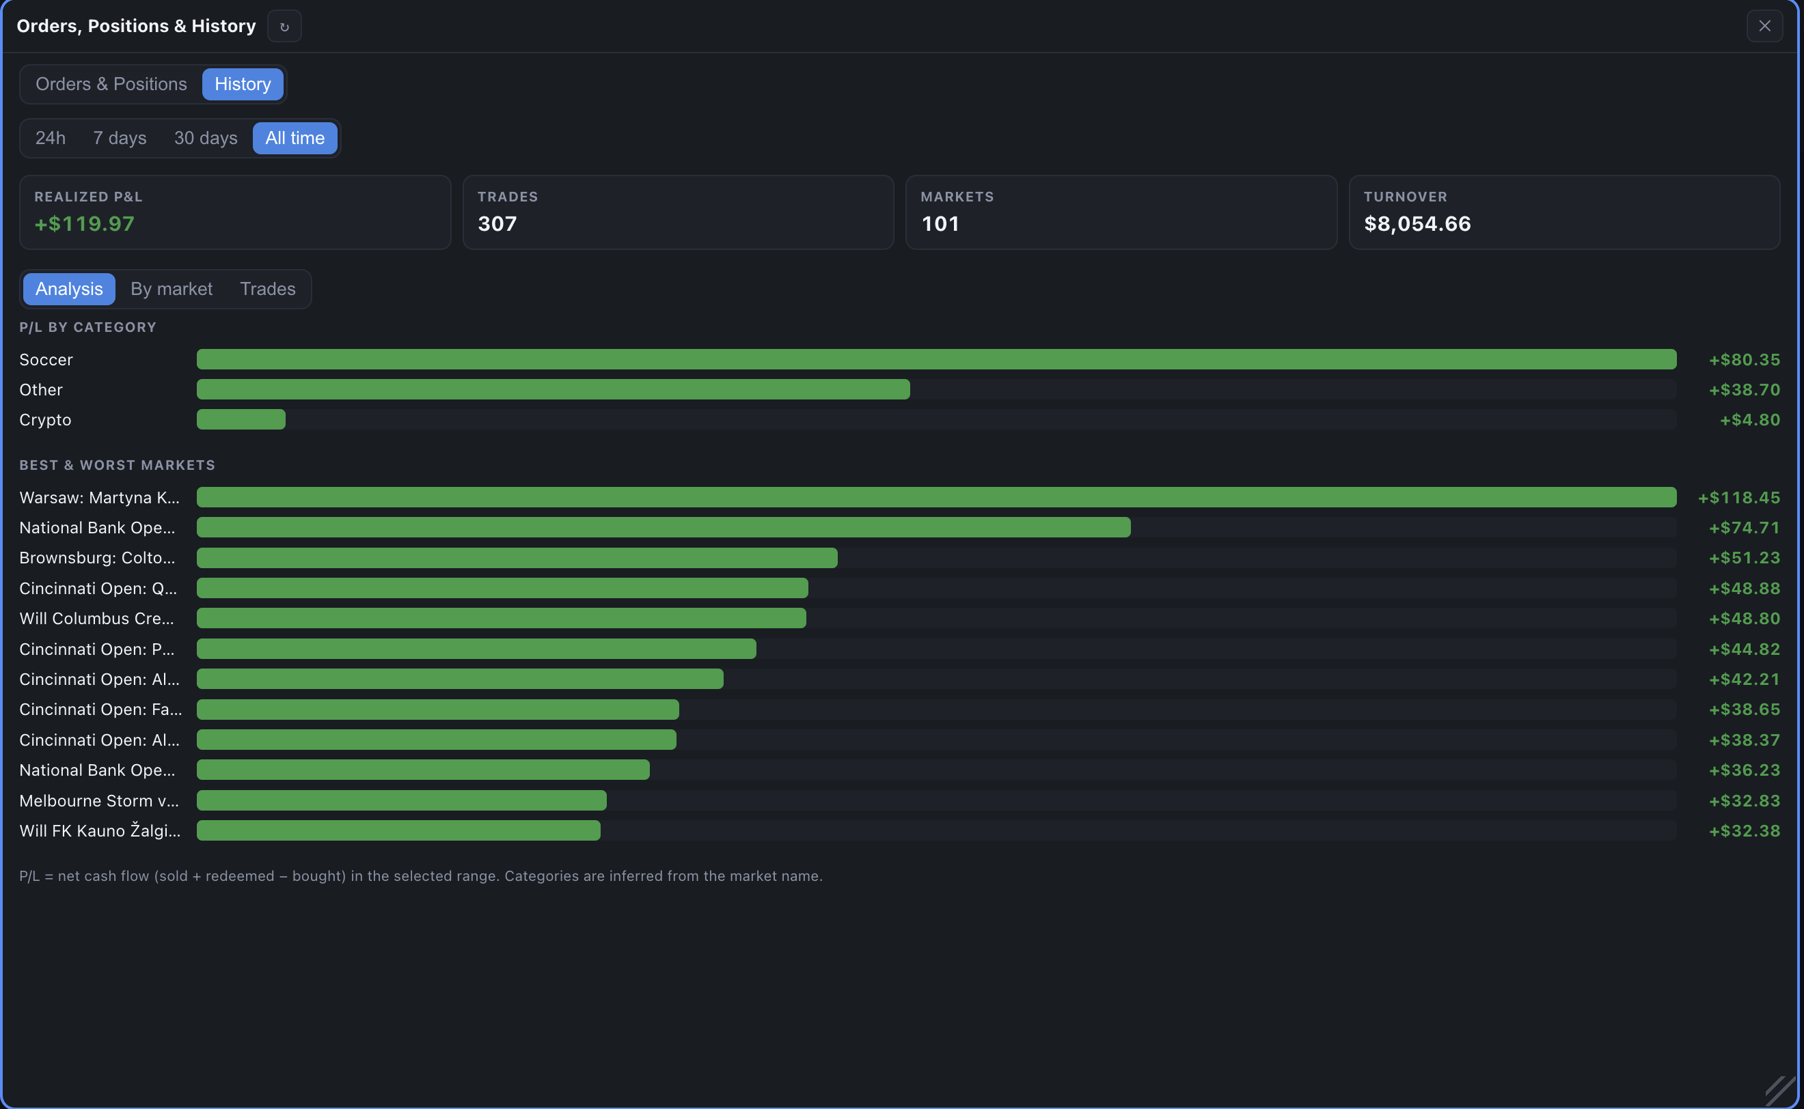Click the Soccer category label
Image resolution: width=1804 pixels, height=1109 pixels.
click(x=46, y=359)
